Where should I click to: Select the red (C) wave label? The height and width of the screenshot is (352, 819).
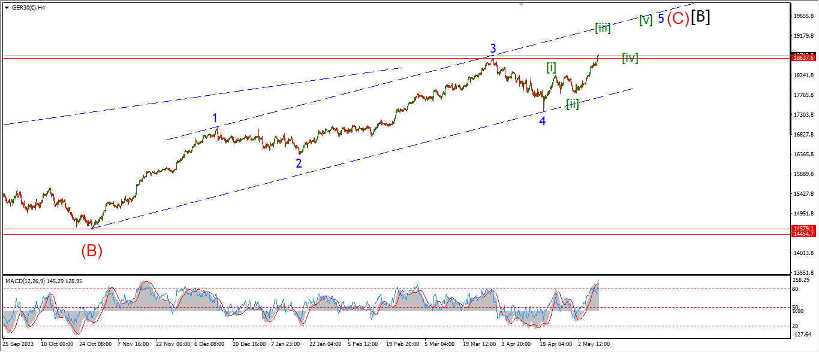(x=678, y=19)
